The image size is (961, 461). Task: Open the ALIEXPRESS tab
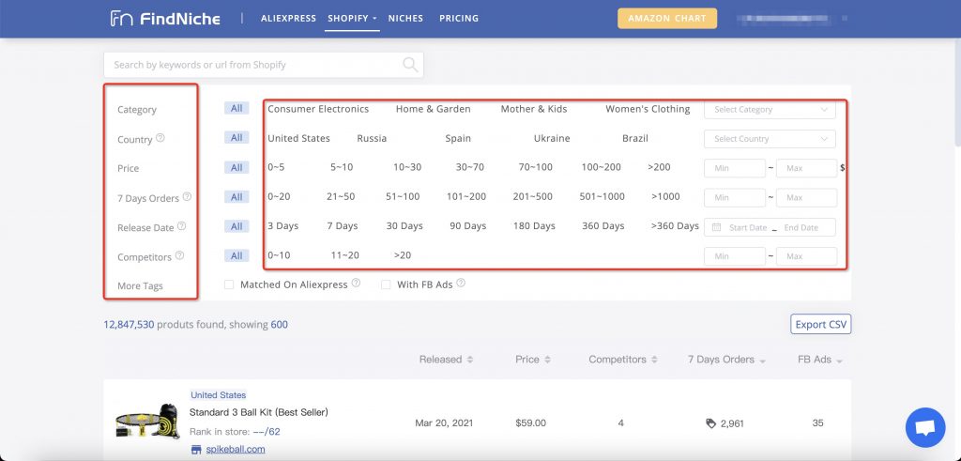(x=288, y=19)
